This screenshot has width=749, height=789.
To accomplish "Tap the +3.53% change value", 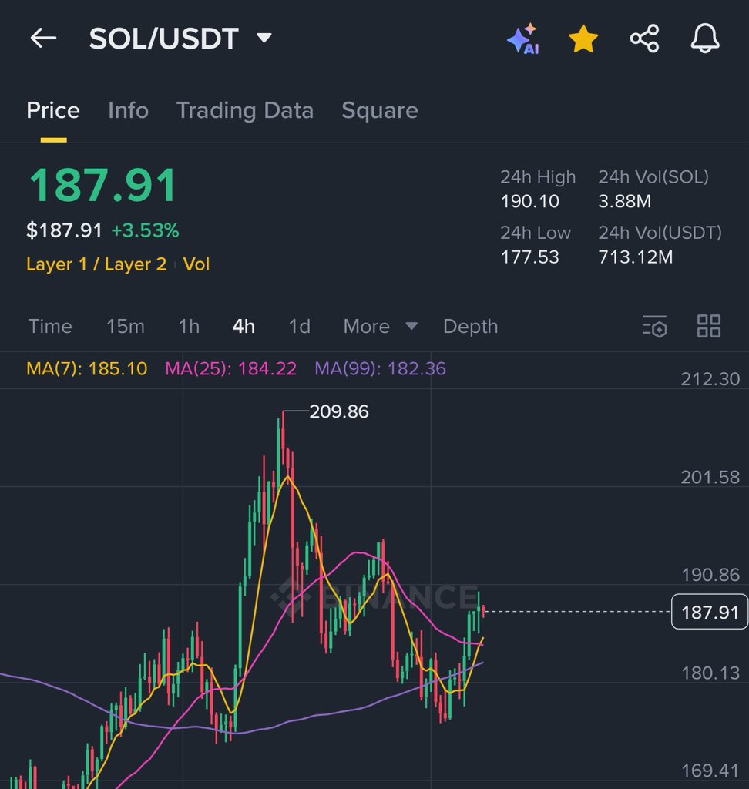I will (x=145, y=230).
